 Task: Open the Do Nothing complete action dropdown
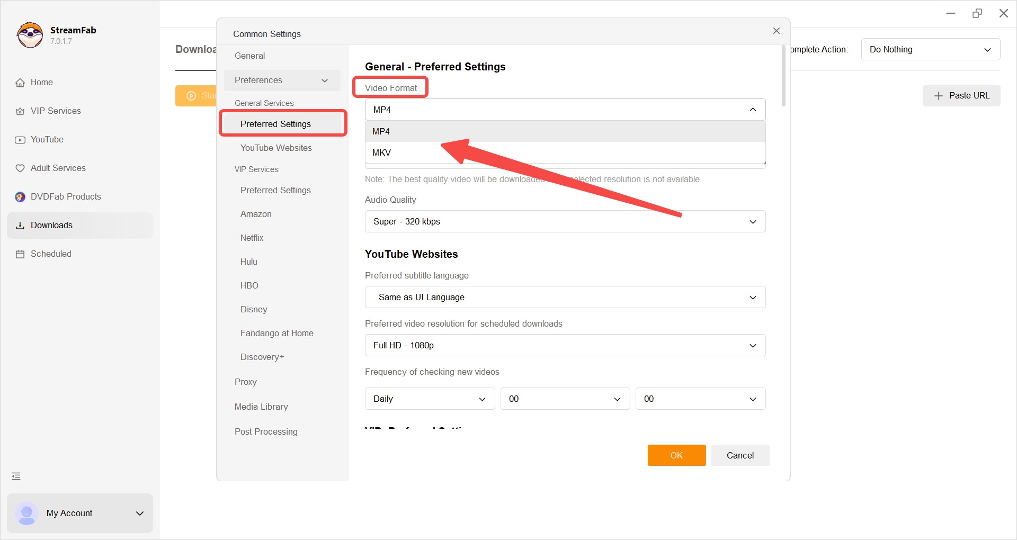click(931, 49)
